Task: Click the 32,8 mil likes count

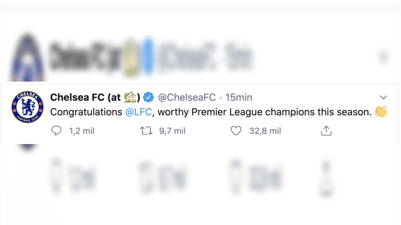Action: coord(265,131)
